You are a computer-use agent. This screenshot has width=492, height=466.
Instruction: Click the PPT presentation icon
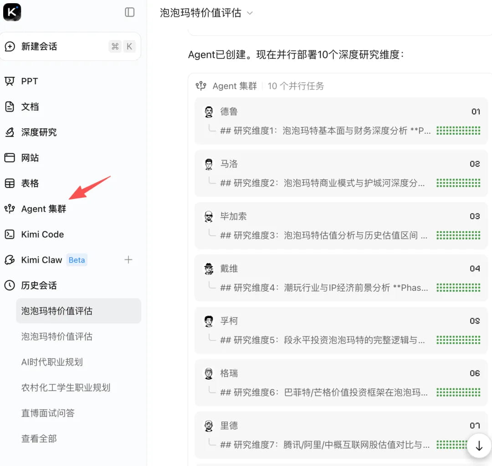click(x=10, y=81)
